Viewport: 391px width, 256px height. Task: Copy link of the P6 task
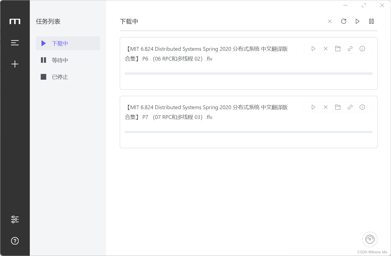350,49
